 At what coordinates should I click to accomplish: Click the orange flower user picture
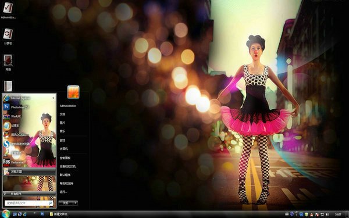click(73, 92)
